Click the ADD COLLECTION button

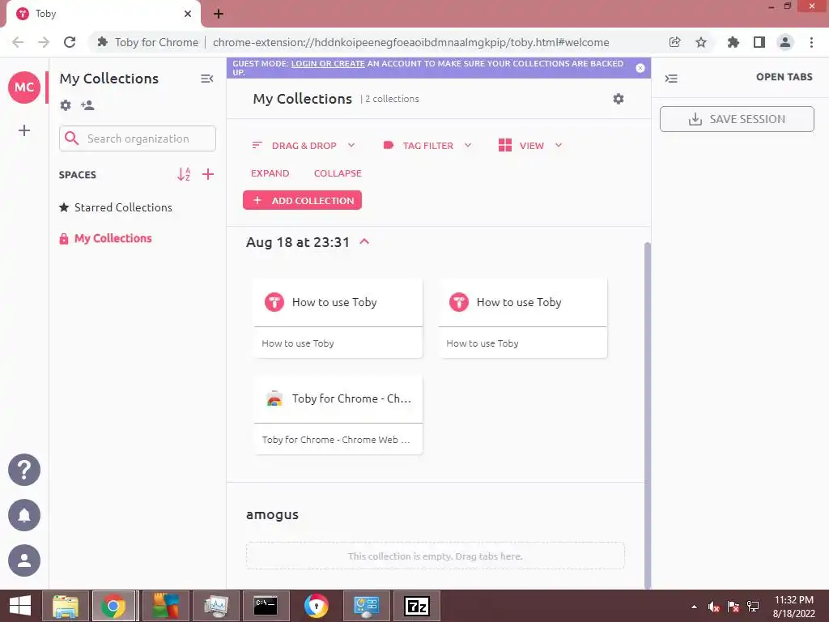click(x=303, y=201)
